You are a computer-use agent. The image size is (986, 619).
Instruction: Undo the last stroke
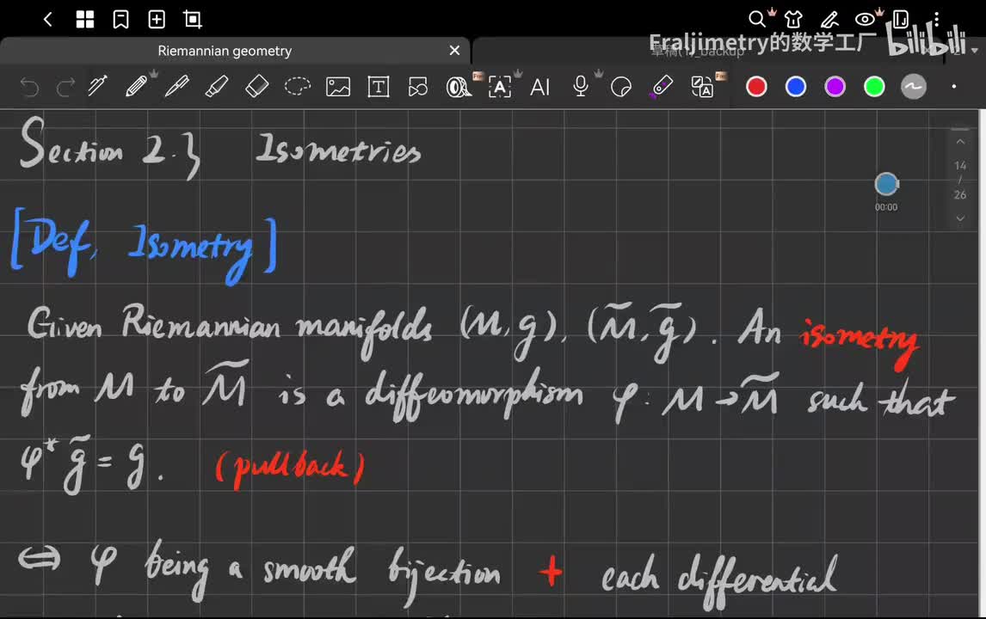29,87
